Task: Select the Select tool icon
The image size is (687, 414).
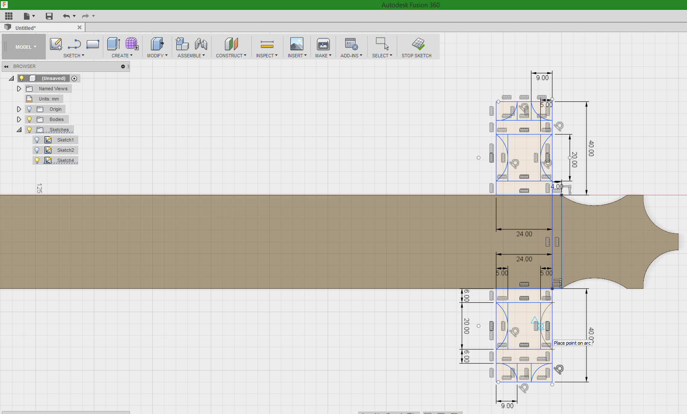Action: (382, 44)
